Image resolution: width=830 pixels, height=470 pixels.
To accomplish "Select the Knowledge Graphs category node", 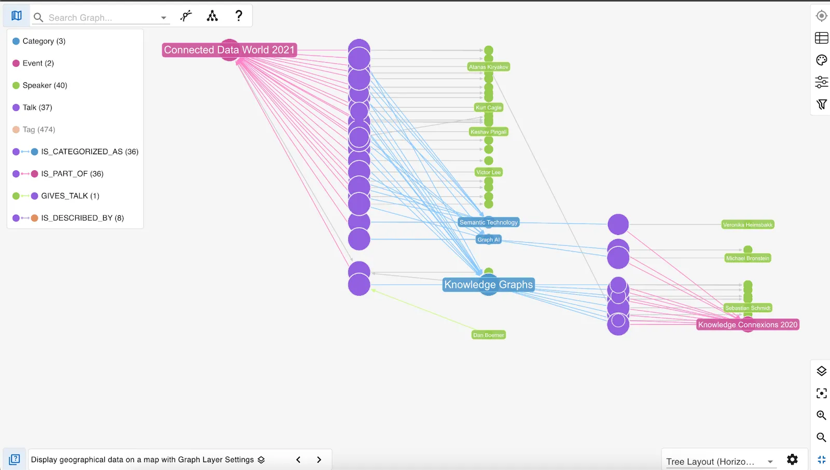I will (x=488, y=284).
